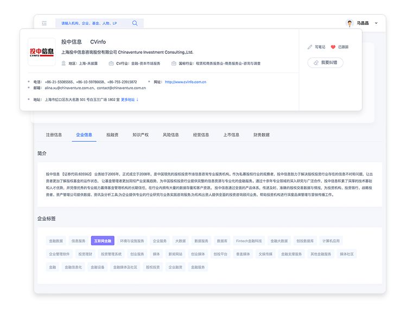
Task: Click the 简介 section heading
Action: (42, 154)
